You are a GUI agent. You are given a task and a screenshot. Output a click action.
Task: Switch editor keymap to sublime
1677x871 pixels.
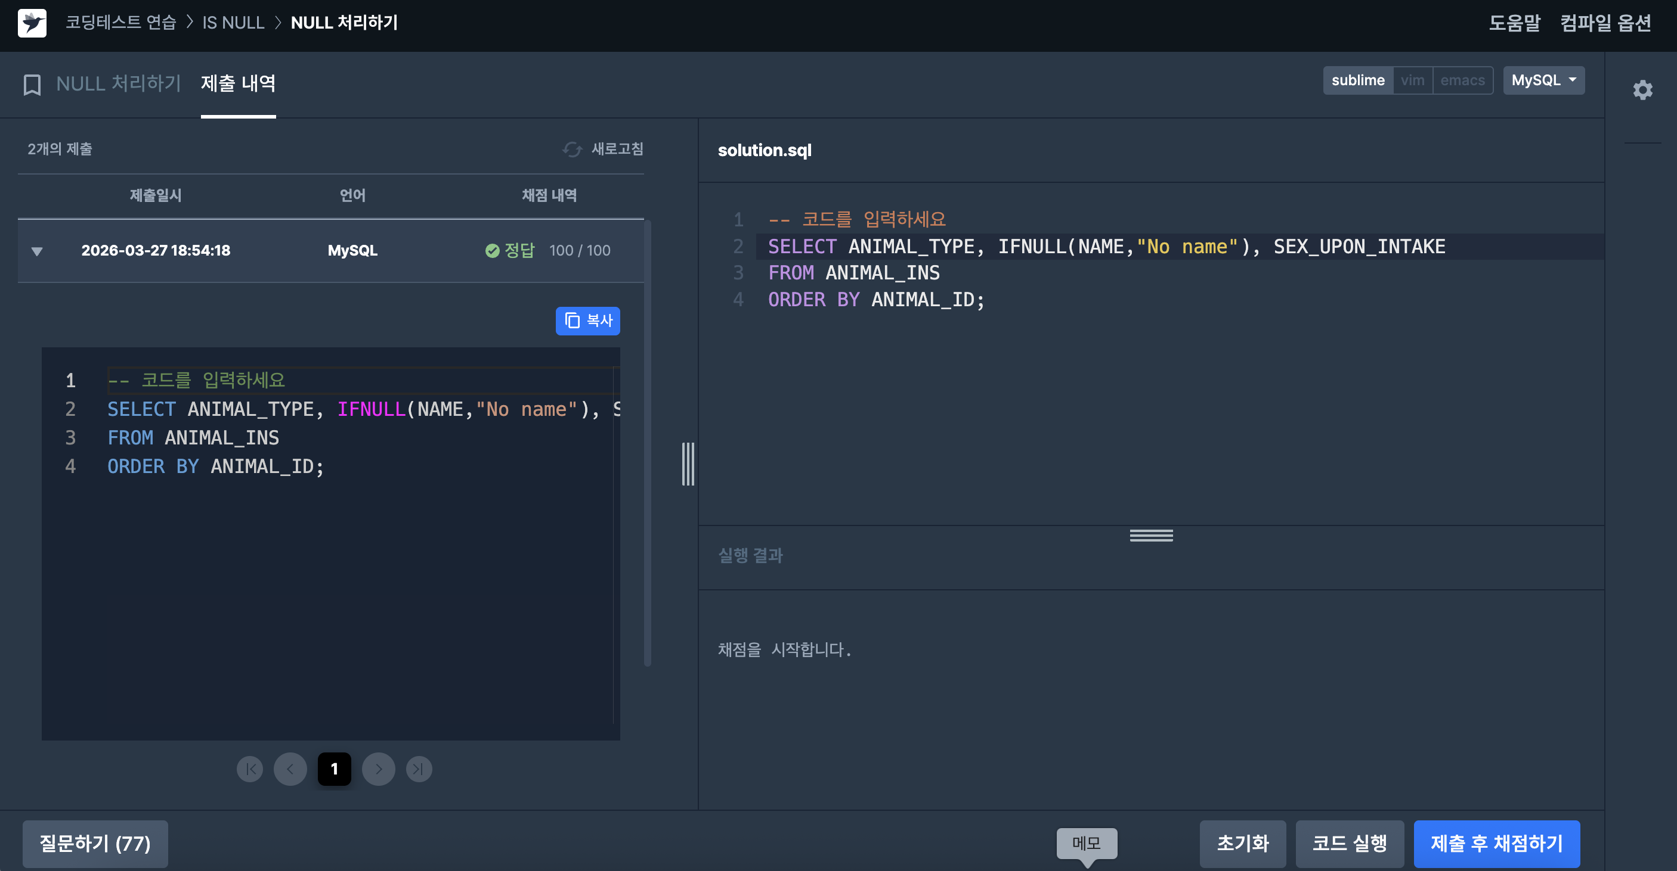1357,80
